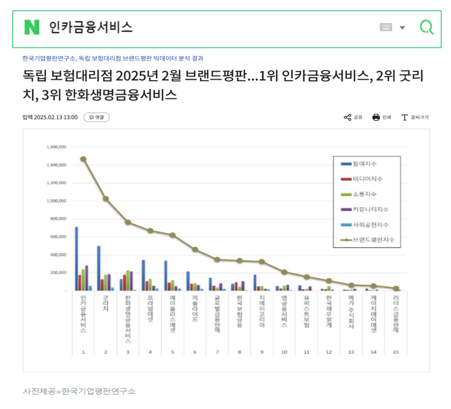Screen dimensions: 451x409
Task: Click the 커뮤니티지수 legend entry
Action: click(365, 209)
